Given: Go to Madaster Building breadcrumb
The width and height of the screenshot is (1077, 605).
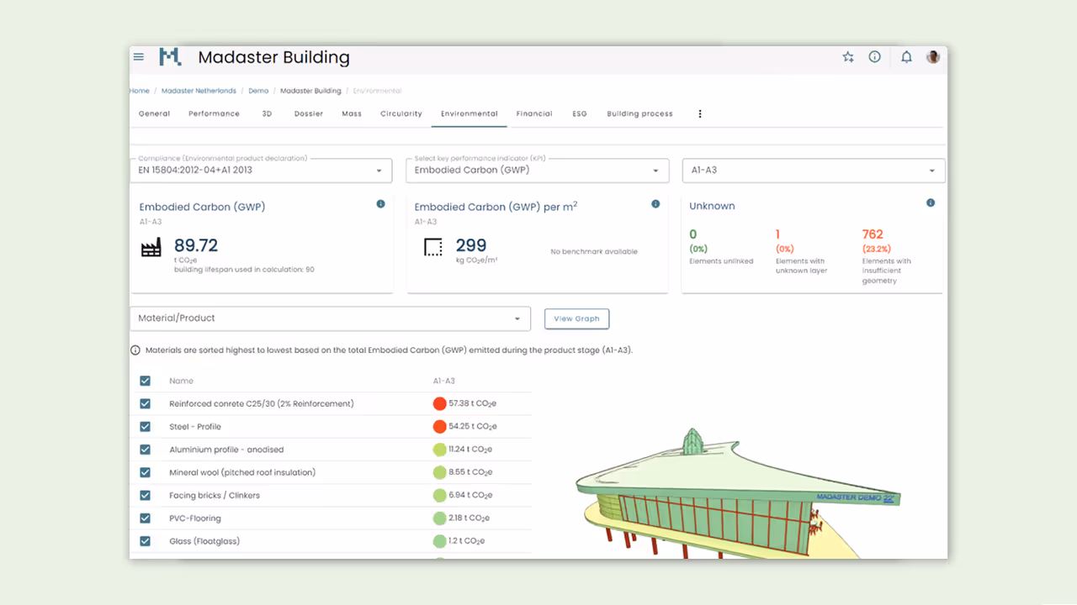Looking at the screenshot, I should point(310,91).
